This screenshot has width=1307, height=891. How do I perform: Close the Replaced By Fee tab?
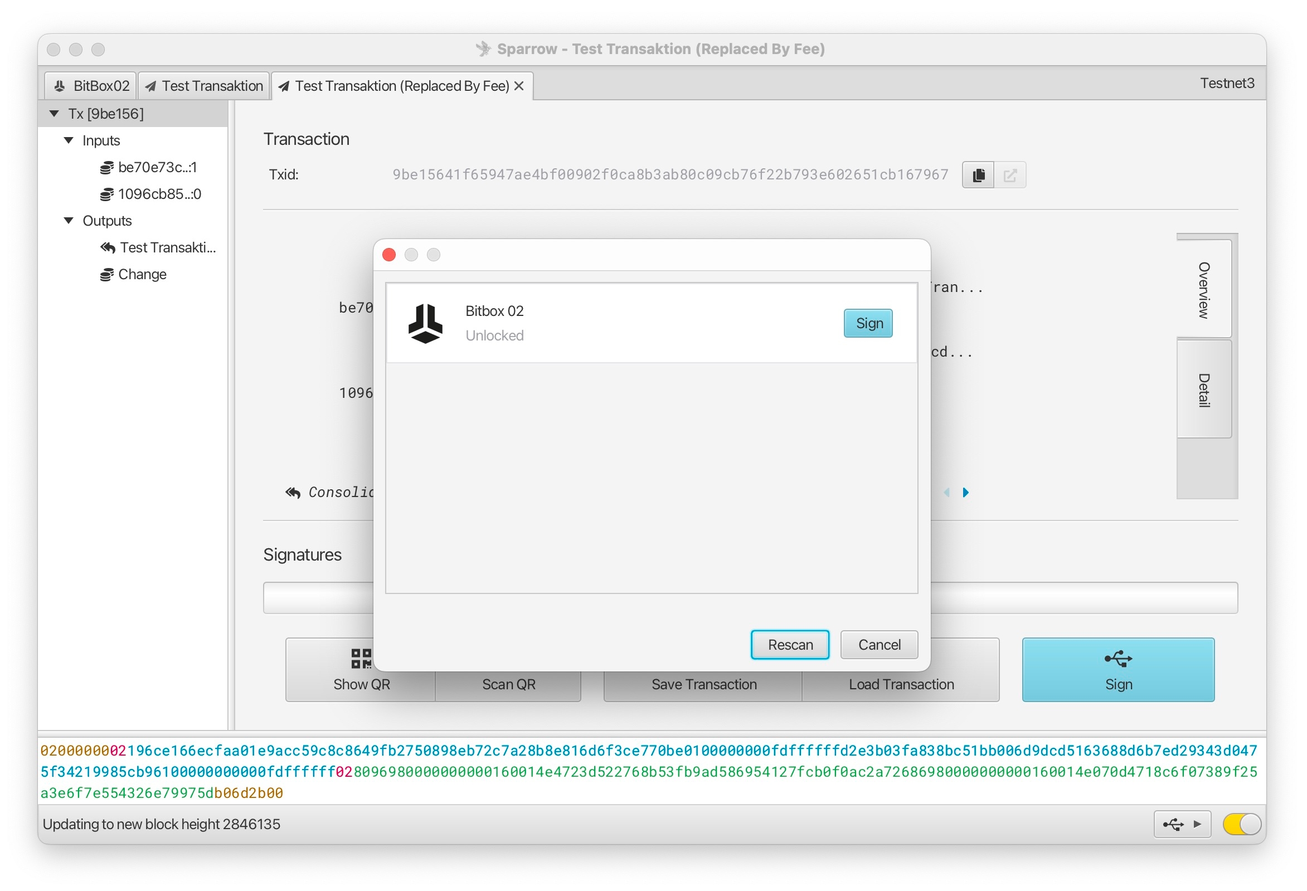click(518, 86)
